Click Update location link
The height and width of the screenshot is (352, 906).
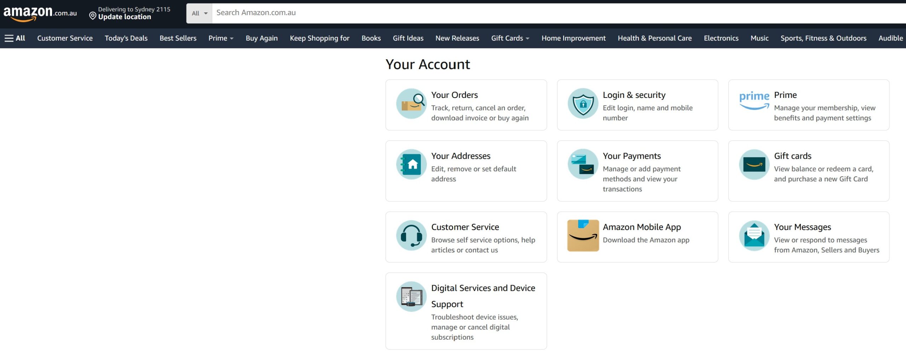(x=125, y=17)
